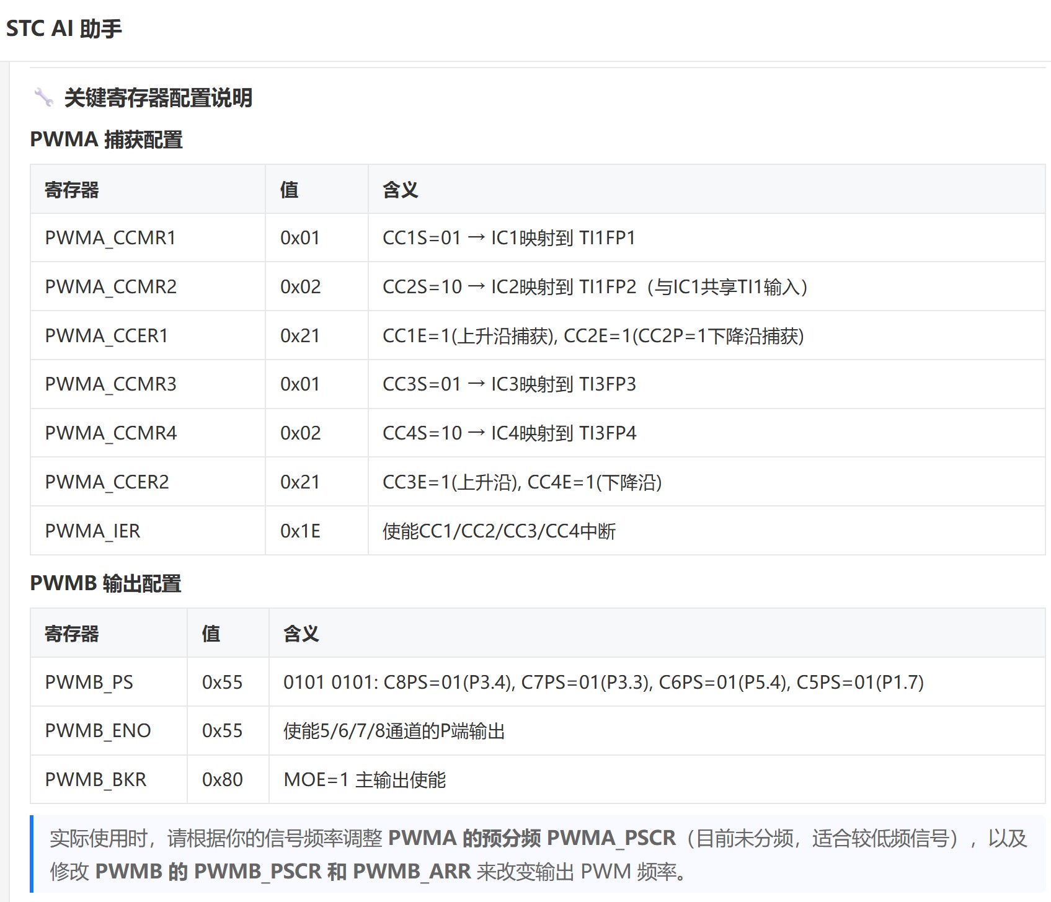The height and width of the screenshot is (902, 1051).
Task: Click value 0x80 in the PWMB_BKR row
Action: tap(222, 780)
